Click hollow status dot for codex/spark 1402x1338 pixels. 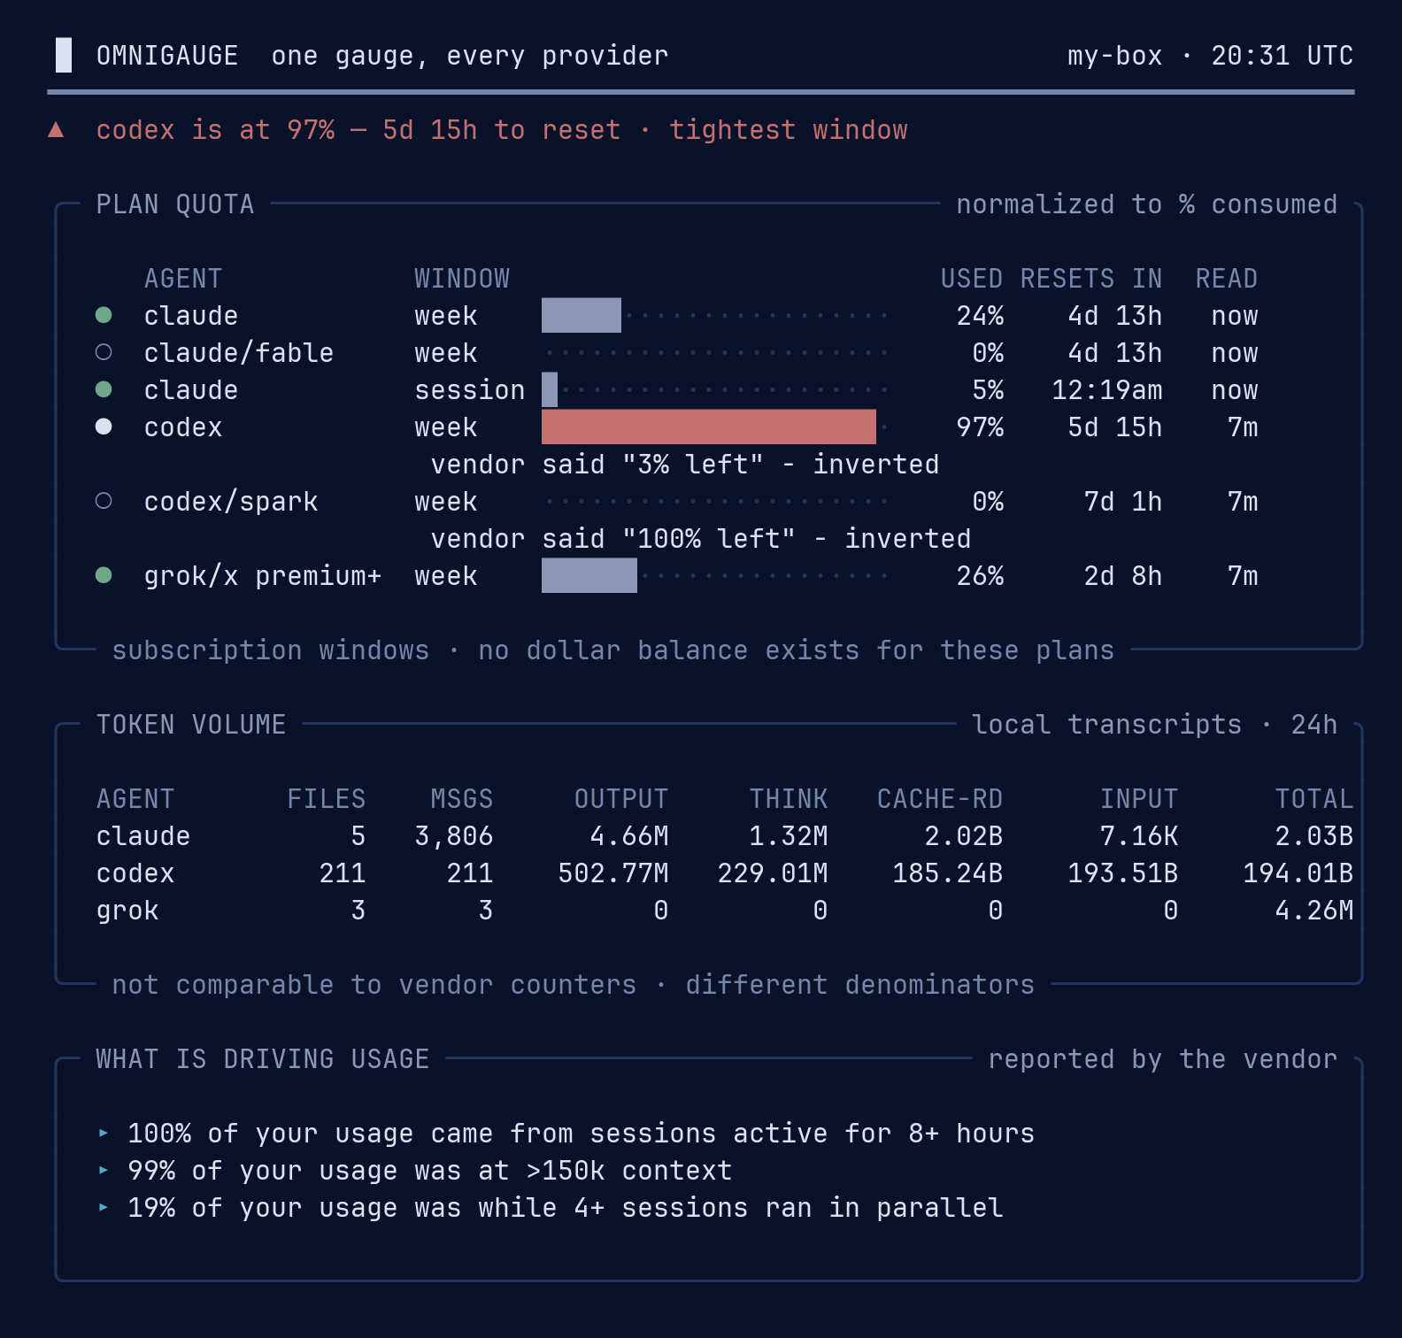104,501
